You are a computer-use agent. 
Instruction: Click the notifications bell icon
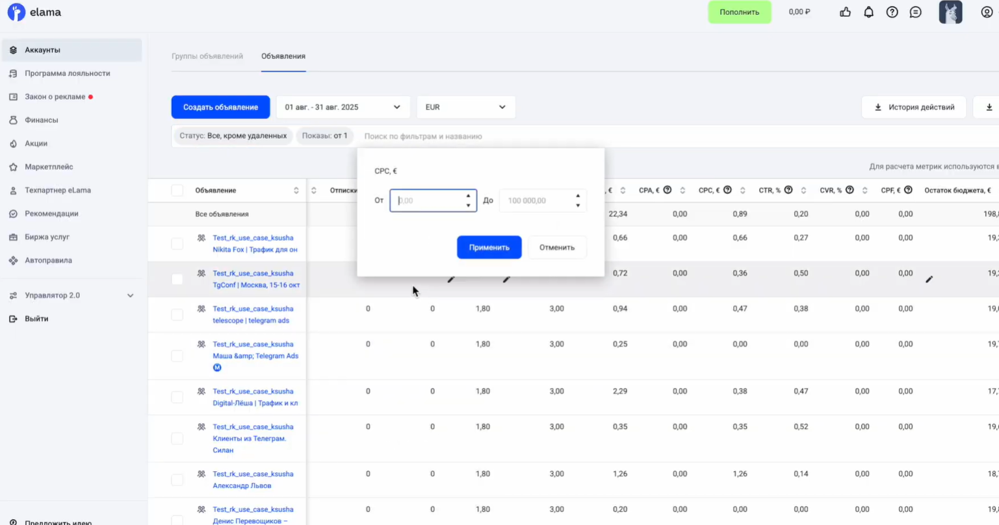[x=868, y=12]
